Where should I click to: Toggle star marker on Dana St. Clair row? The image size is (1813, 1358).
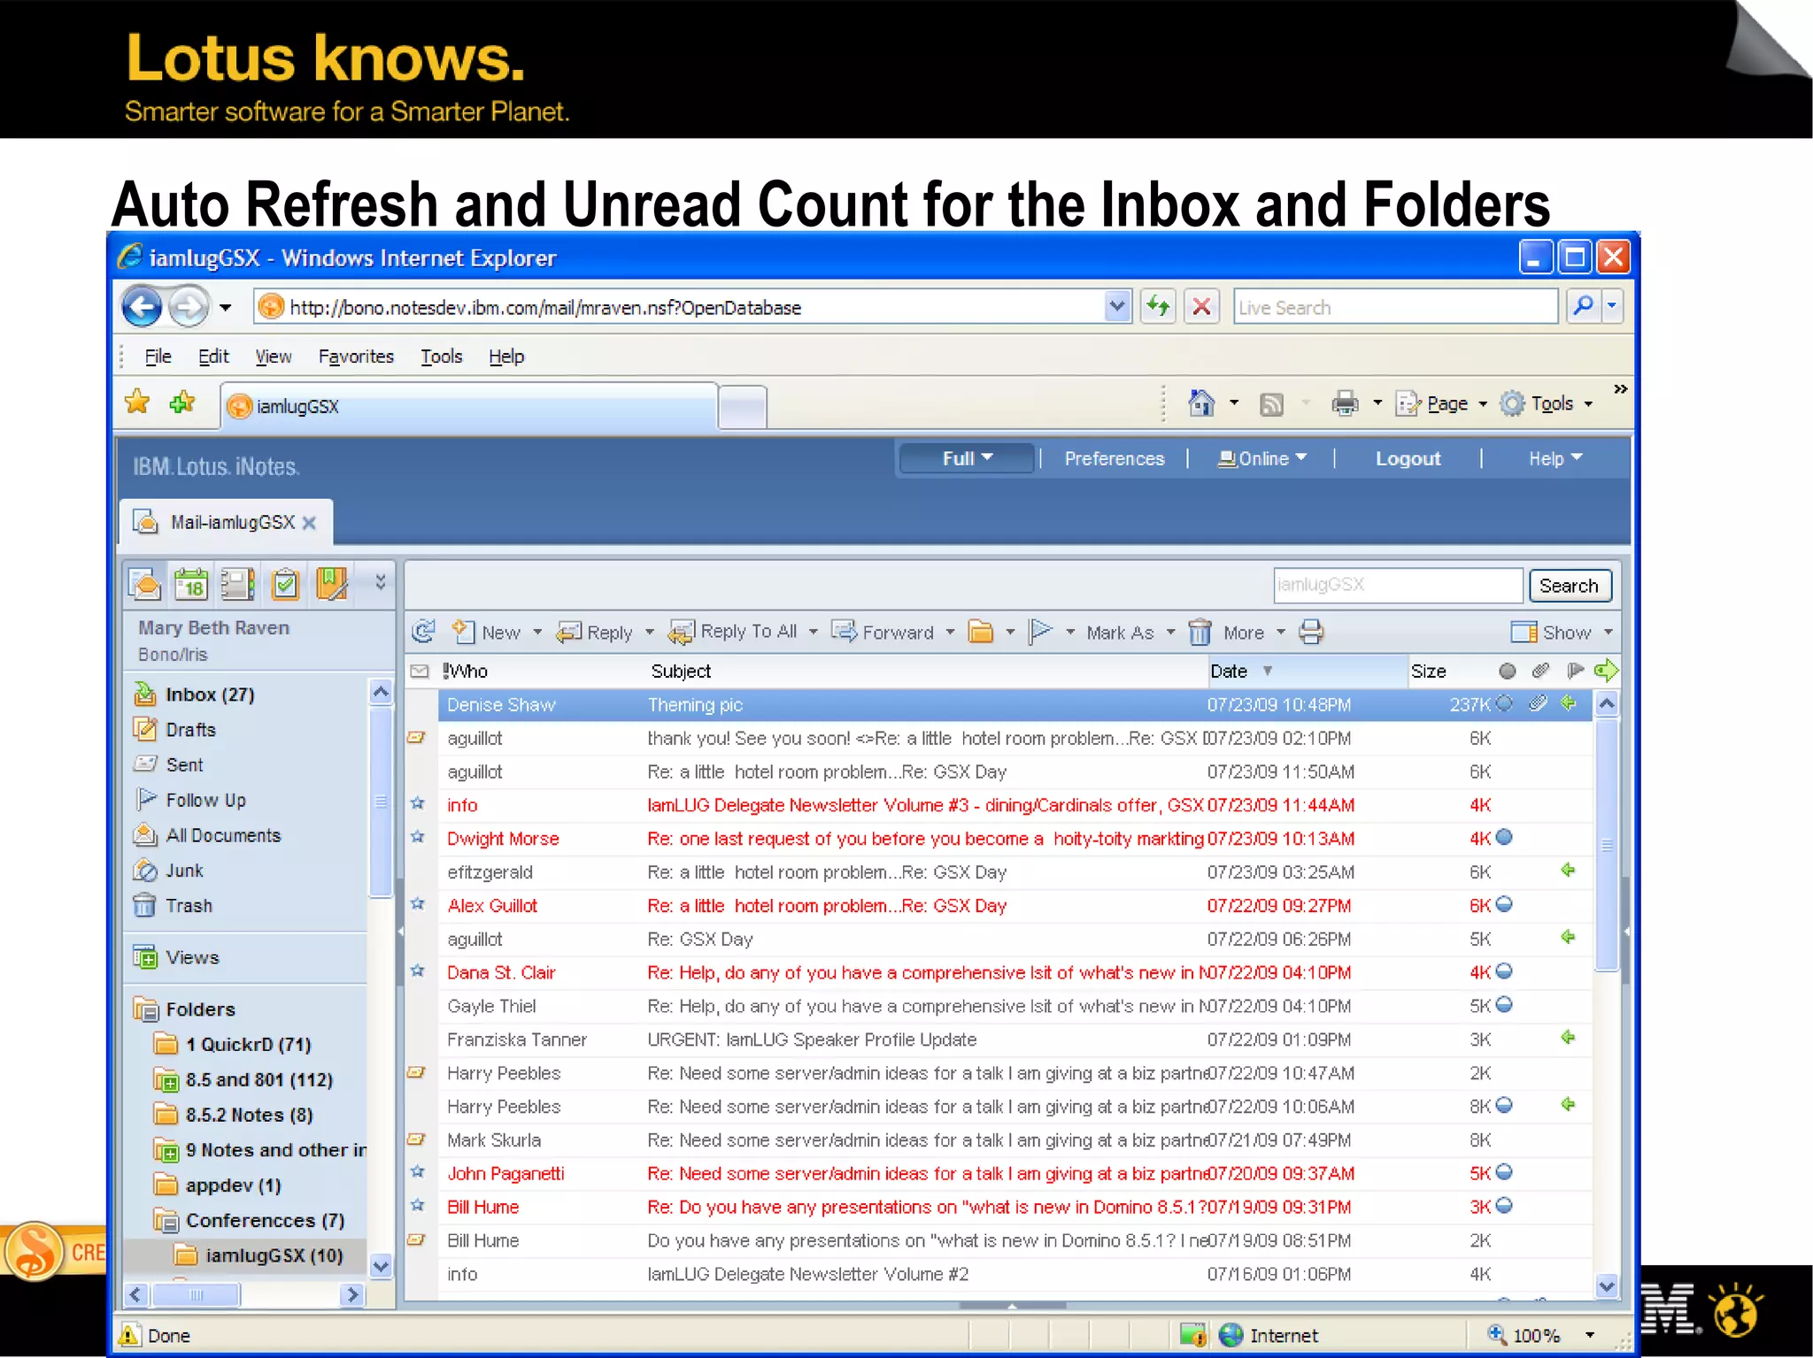[x=418, y=971]
